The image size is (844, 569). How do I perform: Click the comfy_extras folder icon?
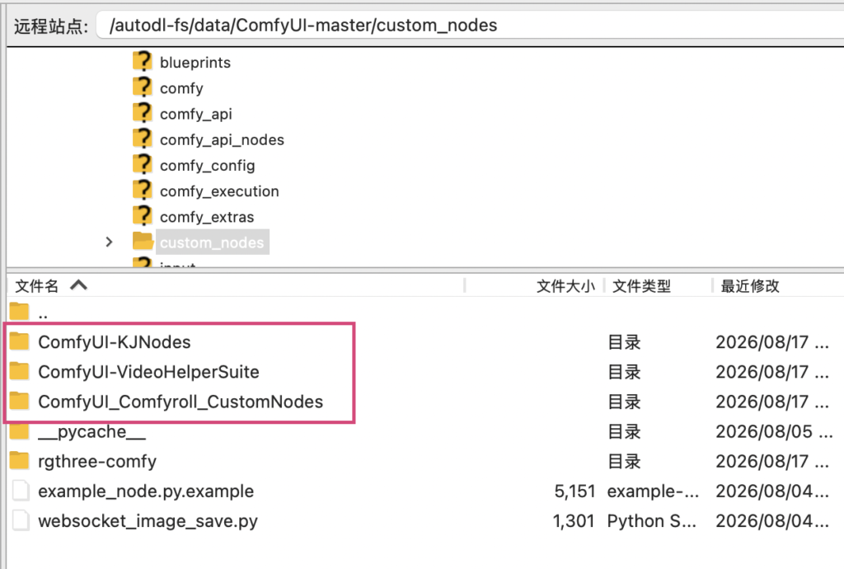pyautogui.click(x=142, y=216)
